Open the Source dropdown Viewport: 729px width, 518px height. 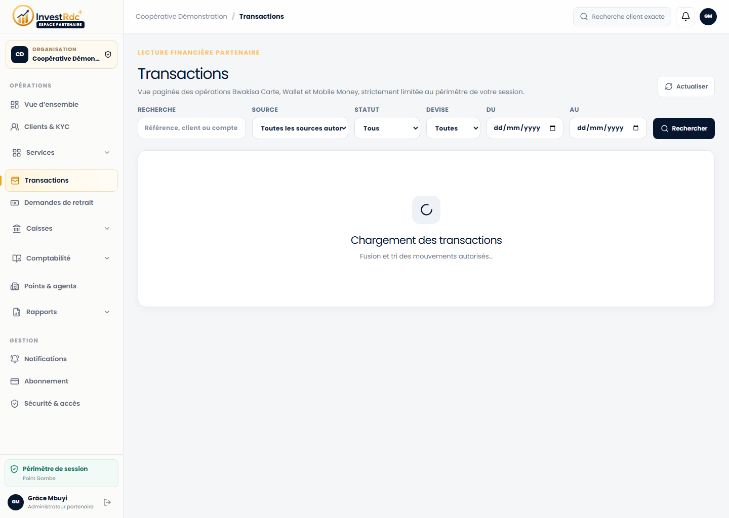point(300,128)
